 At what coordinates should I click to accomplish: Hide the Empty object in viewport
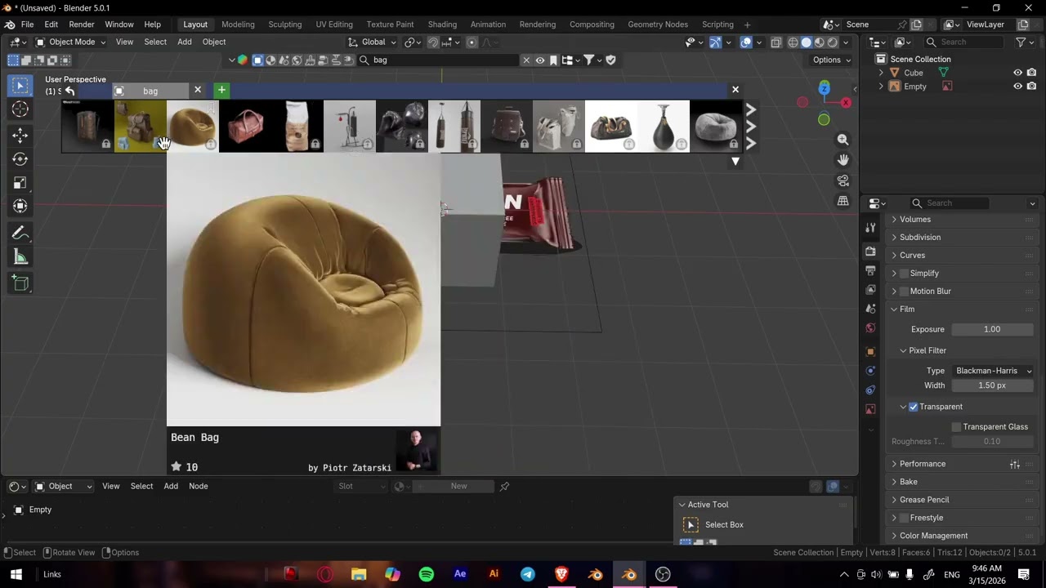(x=1018, y=87)
